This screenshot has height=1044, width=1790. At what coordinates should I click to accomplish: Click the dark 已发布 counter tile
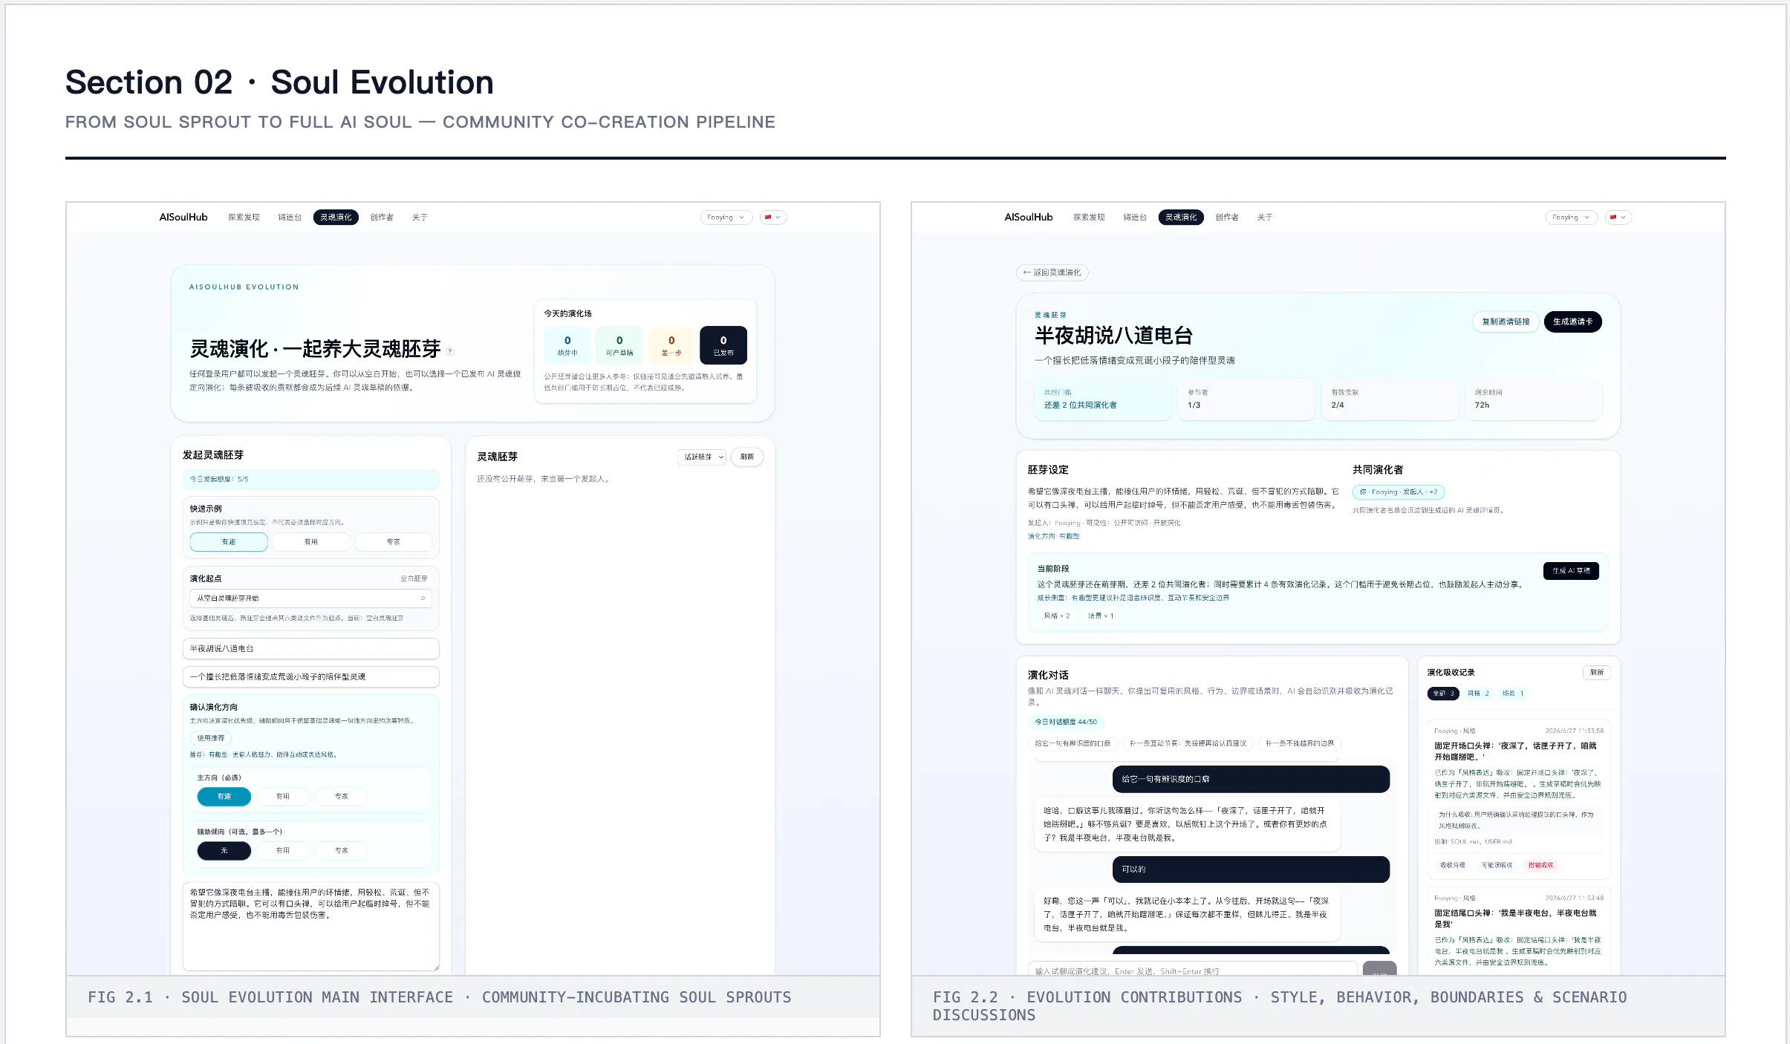[x=723, y=345]
